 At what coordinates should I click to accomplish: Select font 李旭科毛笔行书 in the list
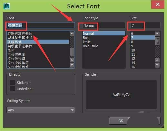[x=38, y=38]
